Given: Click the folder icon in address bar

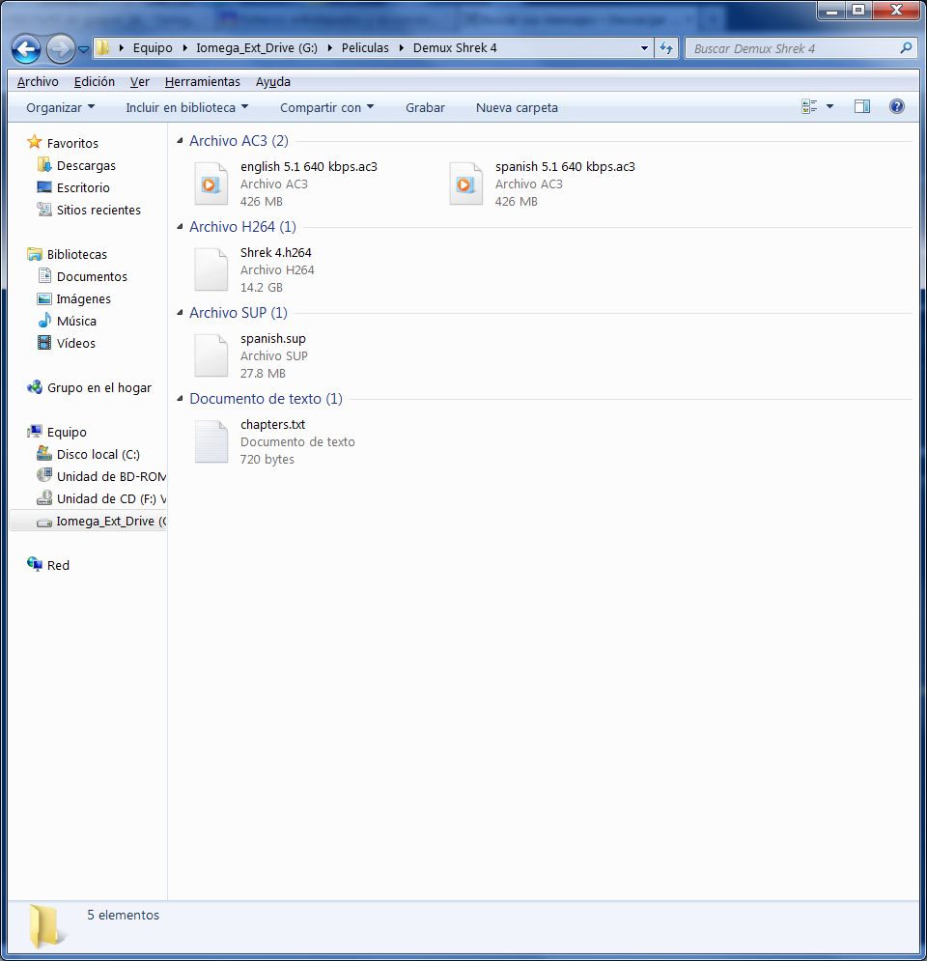Looking at the screenshot, I should (x=103, y=47).
